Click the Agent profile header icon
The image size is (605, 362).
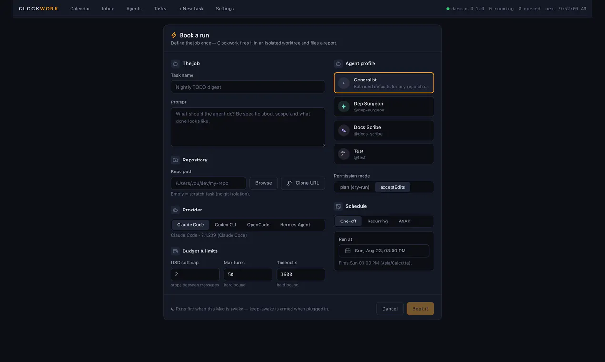(x=338, y=63)
